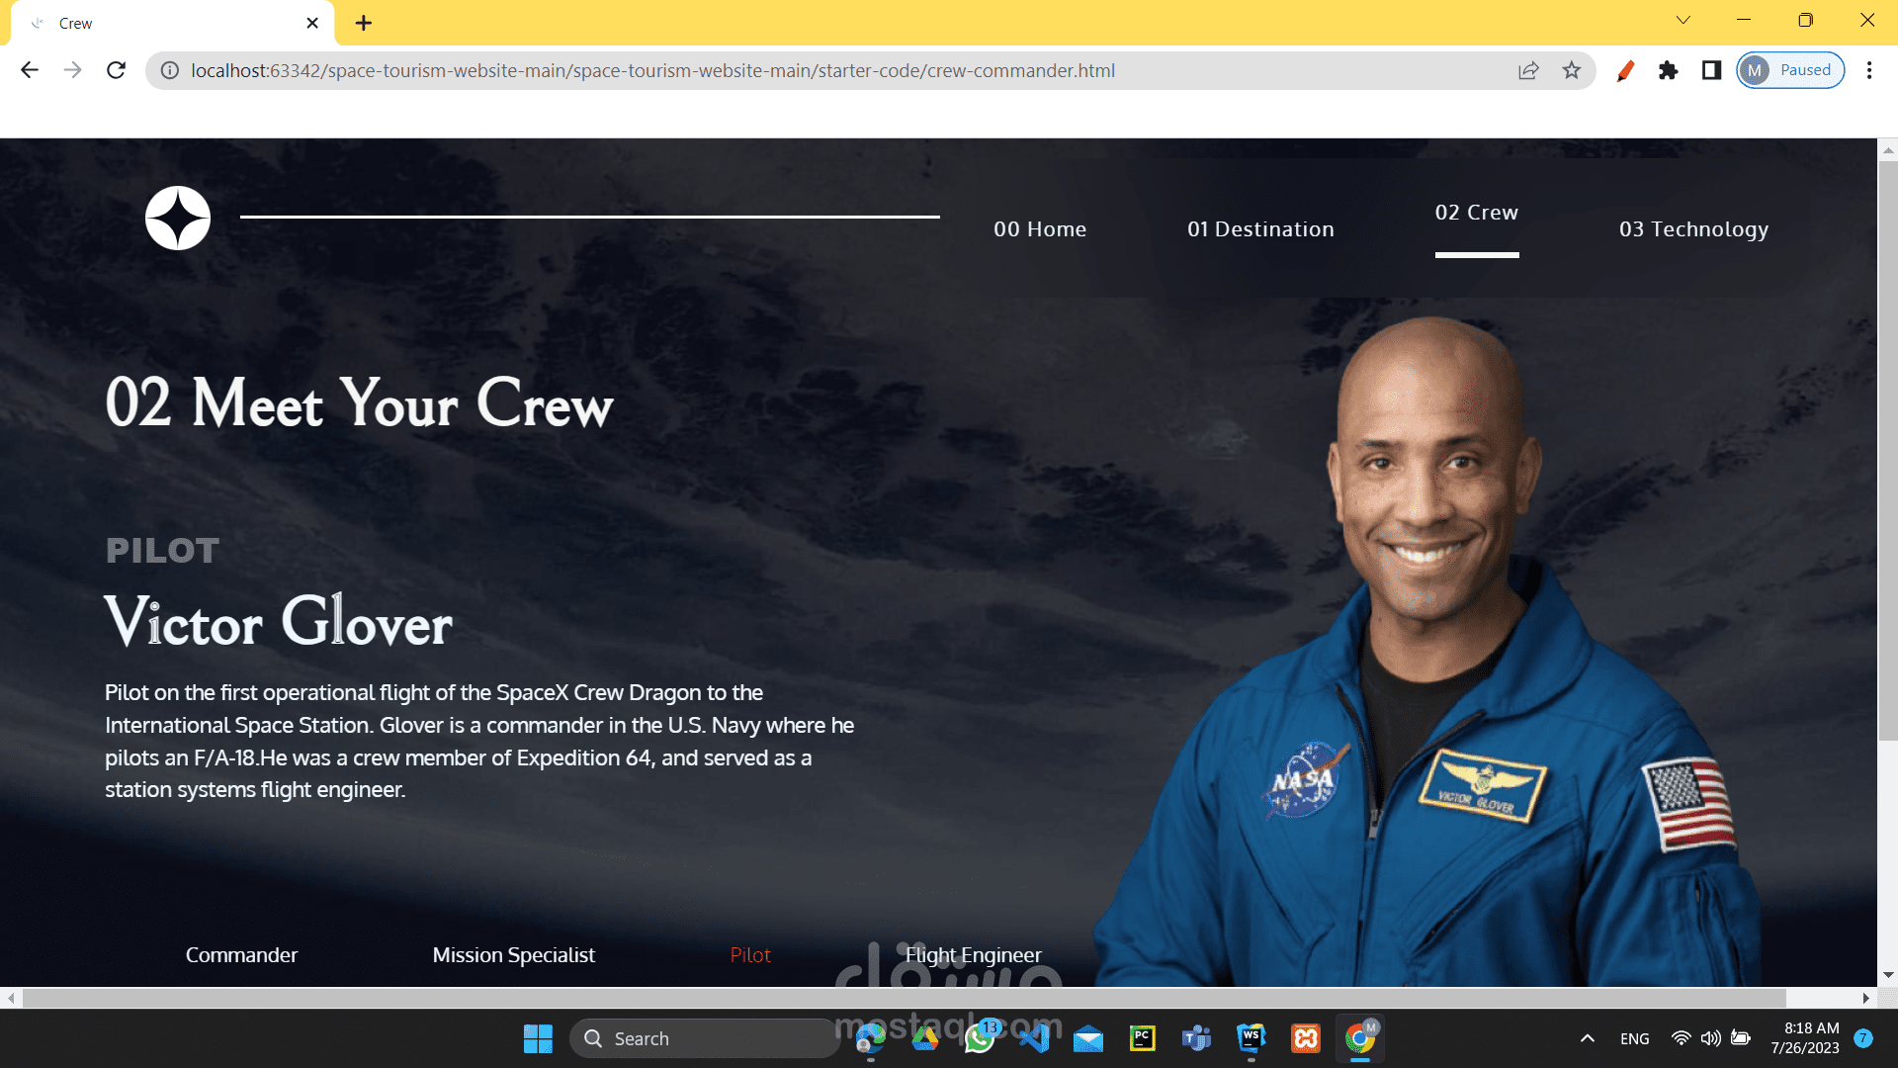The width and height of the screenshot is (1898, 1068).
Task: Select the Flight Engineer crew link
Action: point(974,955)
